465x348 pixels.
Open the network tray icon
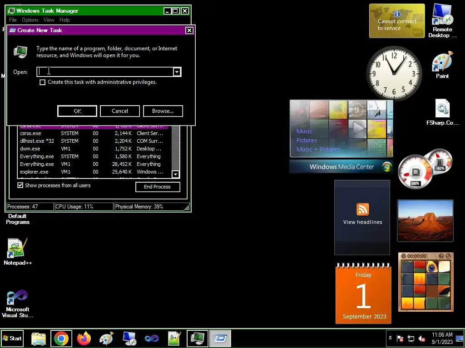(x=411, y=338)
